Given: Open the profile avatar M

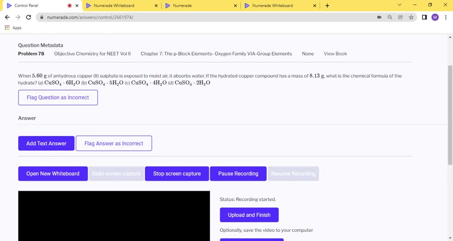Looking at the screenshot, I should click(x=435, y=17).
